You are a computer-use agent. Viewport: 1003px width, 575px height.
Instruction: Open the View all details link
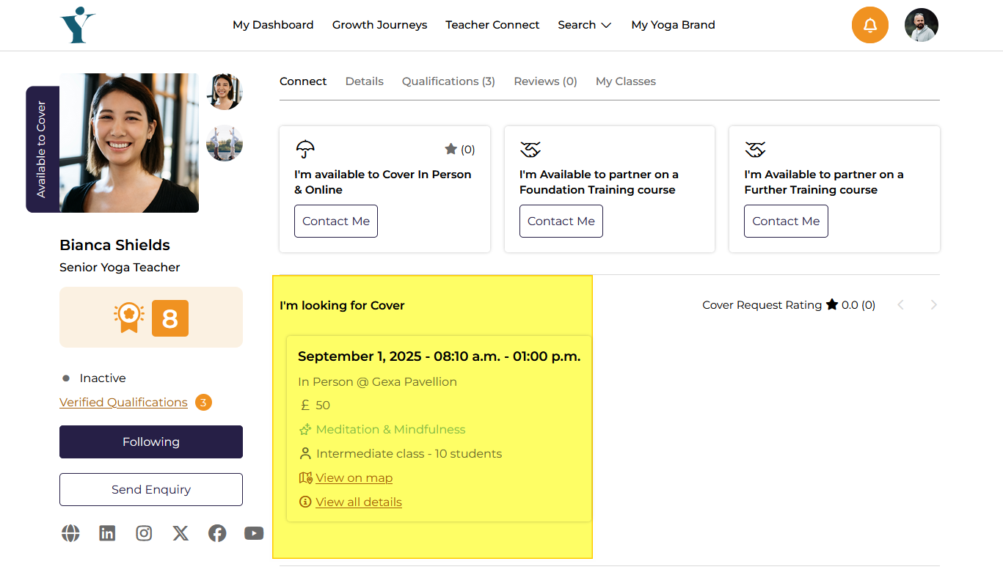[x=359, y=502]
